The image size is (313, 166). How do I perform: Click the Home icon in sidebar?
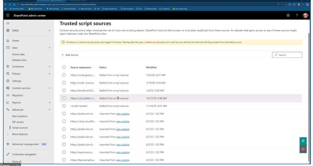pos(8,41)
